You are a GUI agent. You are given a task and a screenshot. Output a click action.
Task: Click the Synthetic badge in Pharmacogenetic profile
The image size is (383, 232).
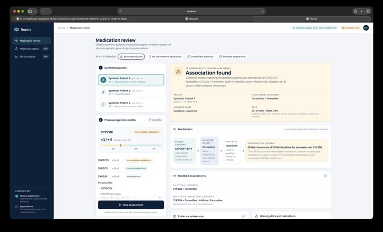click(x=155, y=120)
